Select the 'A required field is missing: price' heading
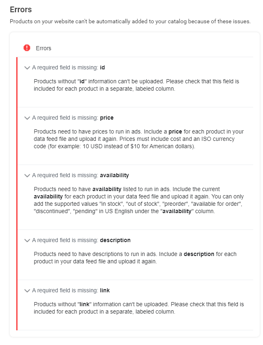Viewport: 263px width, 345px height. 72,118
